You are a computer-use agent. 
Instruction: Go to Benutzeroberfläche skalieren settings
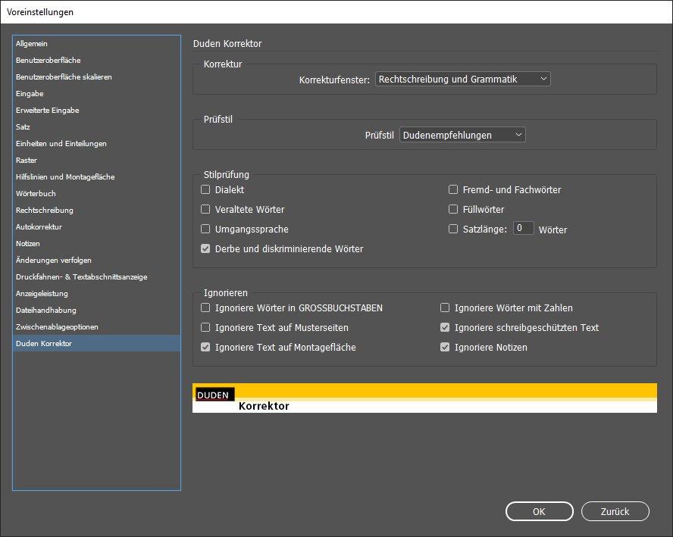pos(96,77)
